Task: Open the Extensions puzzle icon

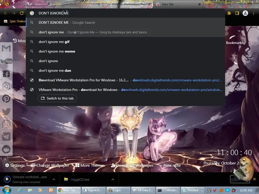Action: (x=229, y=13)
